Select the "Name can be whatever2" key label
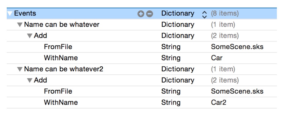This screenshot has height=128, width=283. [x=64, y=69]
